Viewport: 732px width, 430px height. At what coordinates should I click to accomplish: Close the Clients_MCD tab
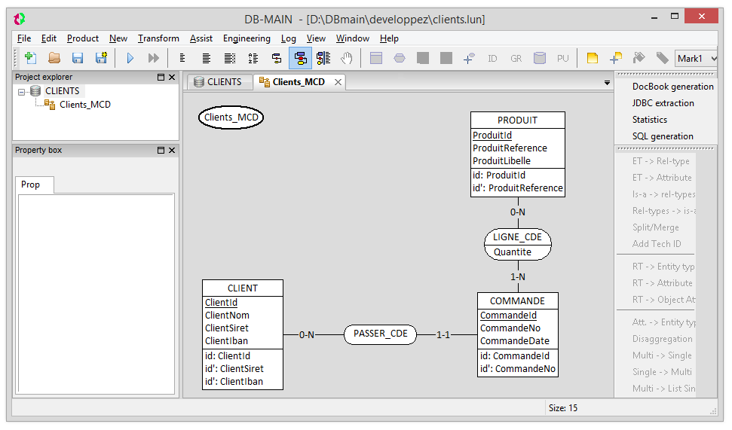pyautogui.click(x=338, y=82)
